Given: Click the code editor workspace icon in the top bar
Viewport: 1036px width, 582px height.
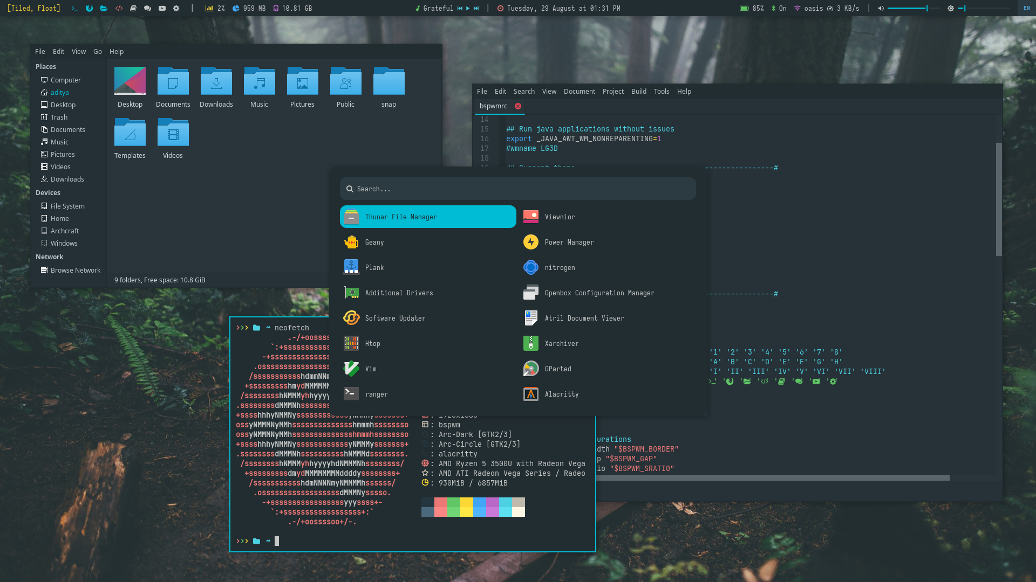Looking at the screenshot, I should [x=119, y=8].
